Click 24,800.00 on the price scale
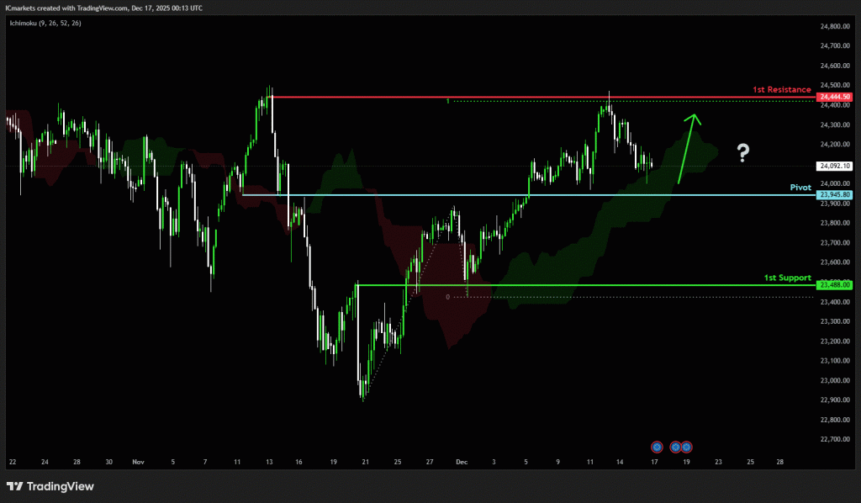The width and height of the screenshot is (861, 503). point(835,26)
